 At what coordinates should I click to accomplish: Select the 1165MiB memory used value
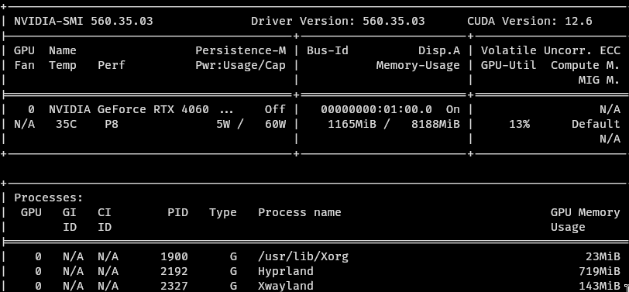[x=352, y=125]
